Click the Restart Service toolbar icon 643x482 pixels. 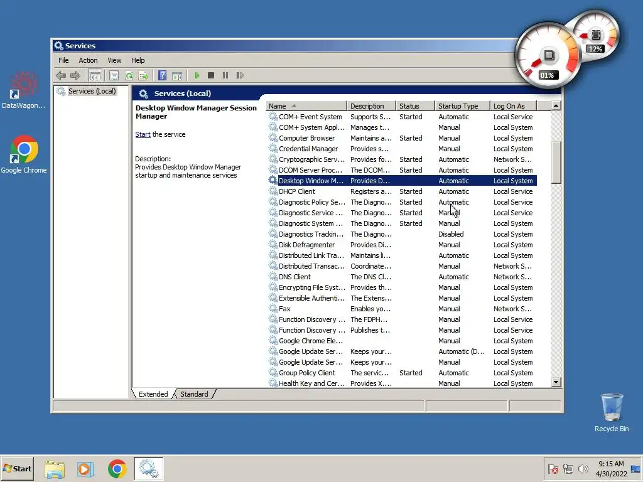coord(240,75)
